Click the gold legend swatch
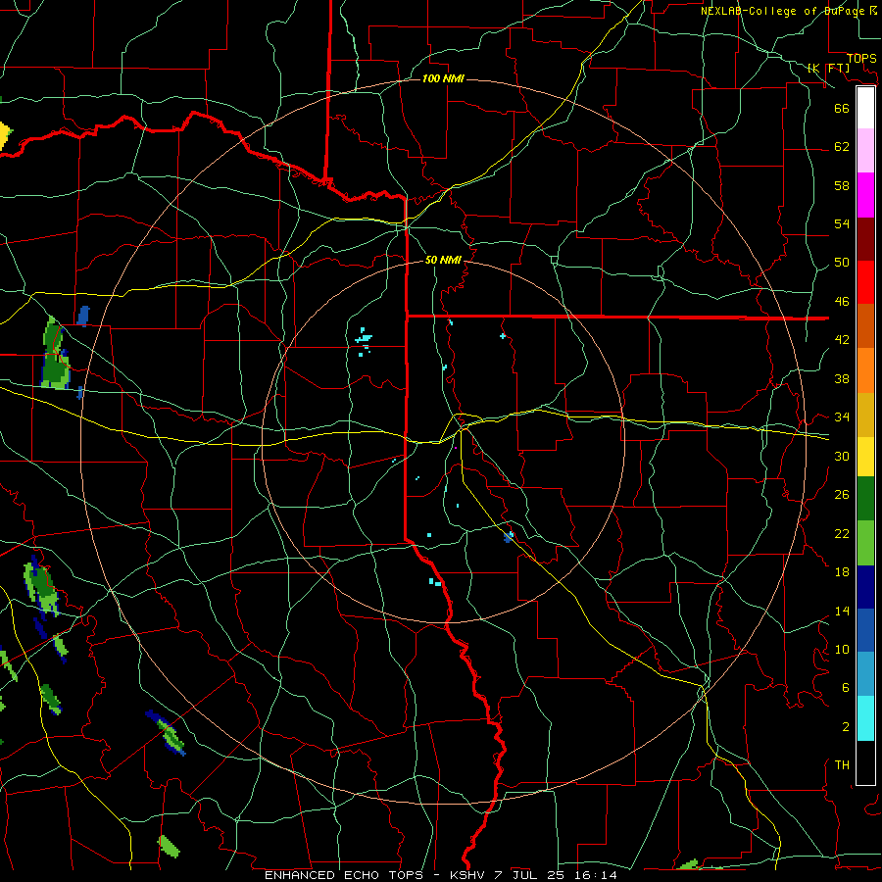Image resolution: width=882 pixels, height=882 pixels. click(x=865, y=415)
